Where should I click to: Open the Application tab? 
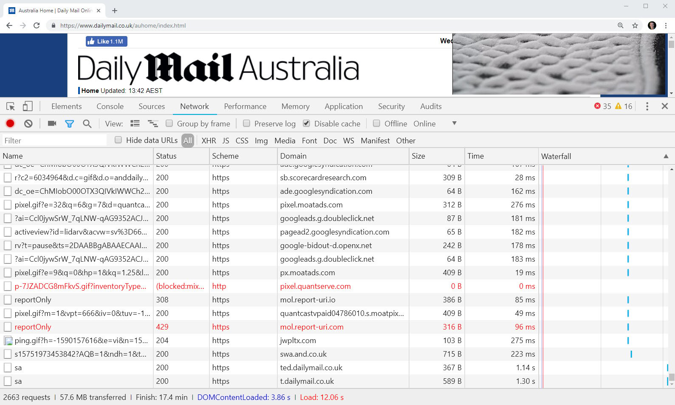coord(344,106)
